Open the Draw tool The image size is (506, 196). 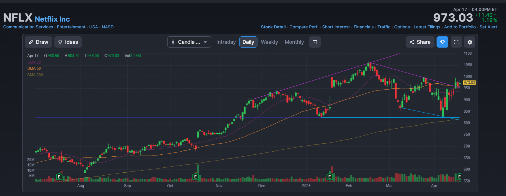38,42
